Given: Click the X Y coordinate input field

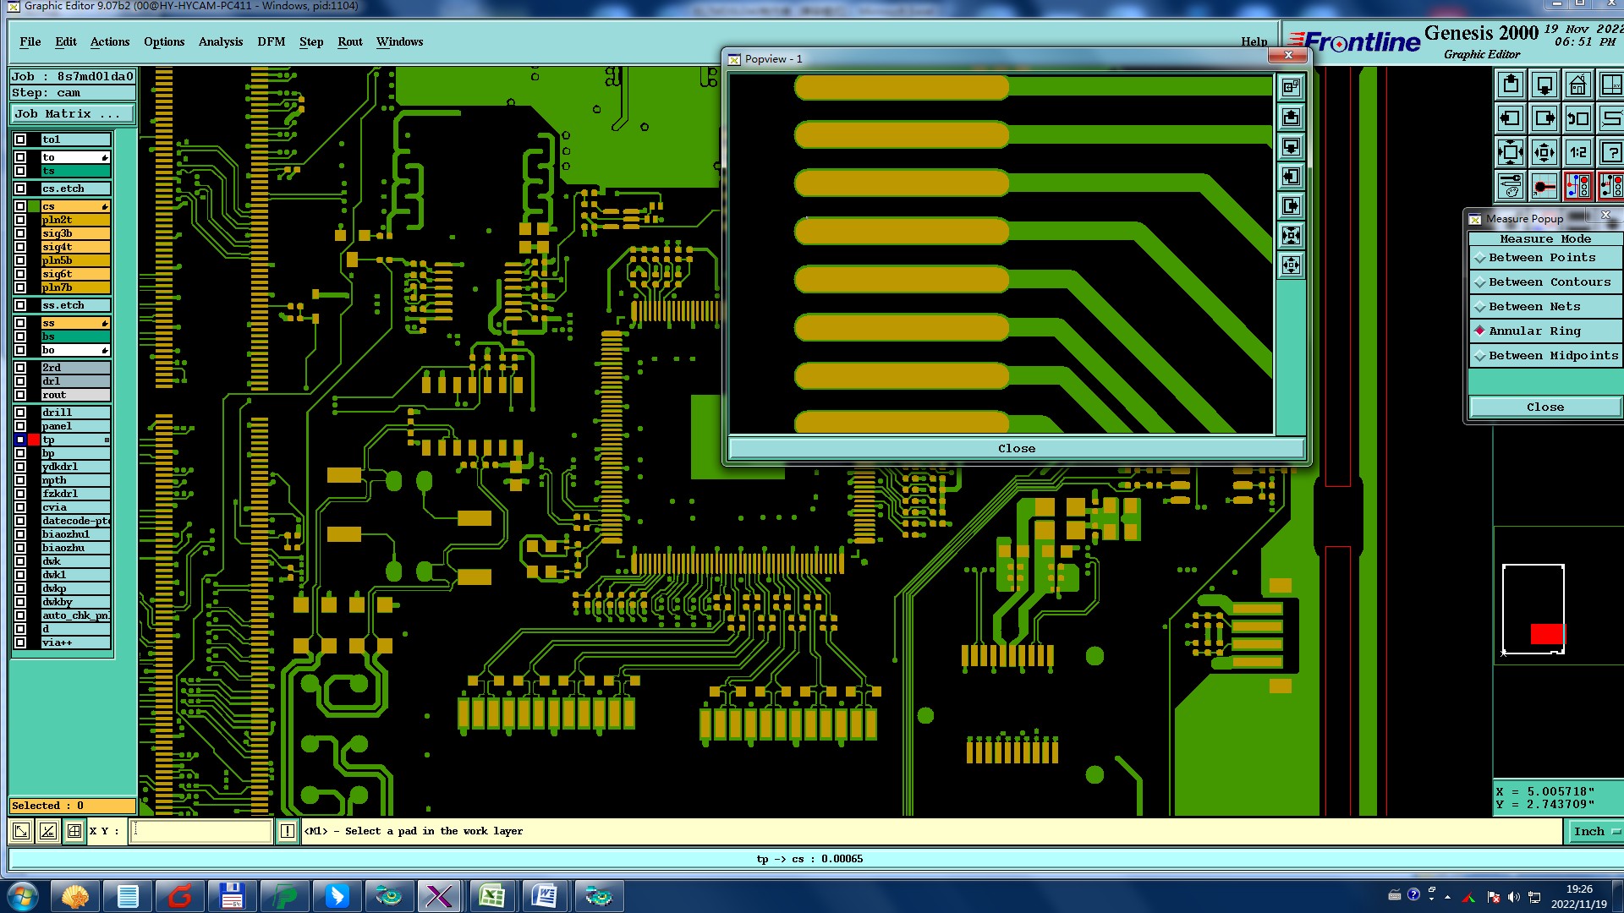Looking at the screenshot, I should click(201, 832).
